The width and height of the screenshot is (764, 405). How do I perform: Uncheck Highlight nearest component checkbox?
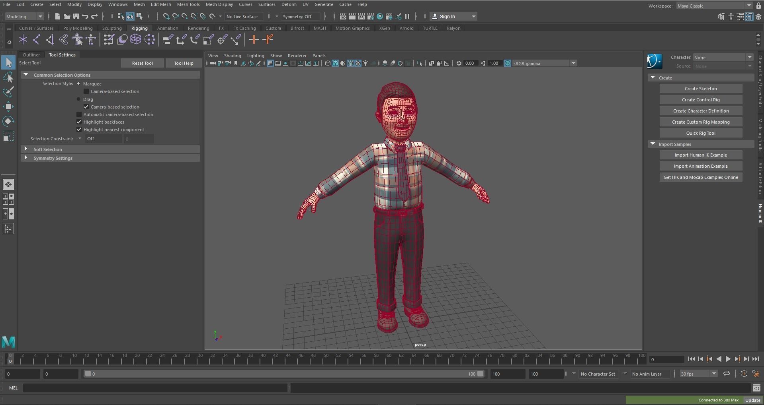pos(79,130)
